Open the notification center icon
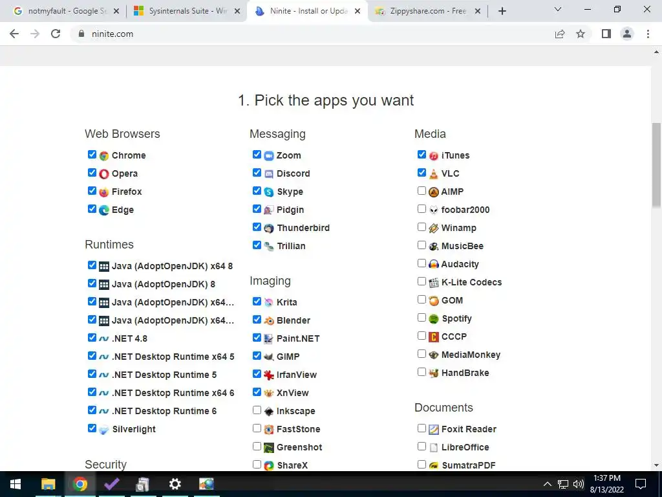This screenshot has height=497, width=662. coord(641,484)
